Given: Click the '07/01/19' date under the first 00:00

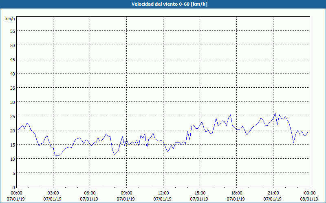Looking at the screenshot, I should (x=16, y=199).
